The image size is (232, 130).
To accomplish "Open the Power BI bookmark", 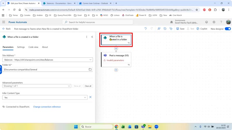I will (x=141, y=15).
